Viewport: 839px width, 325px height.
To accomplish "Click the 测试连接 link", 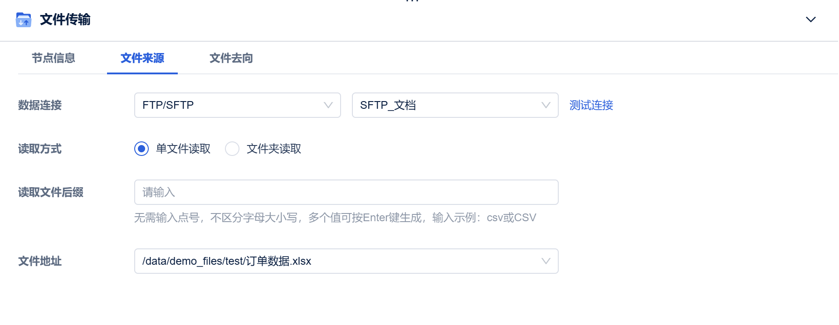I will click(x=591, y=105).
